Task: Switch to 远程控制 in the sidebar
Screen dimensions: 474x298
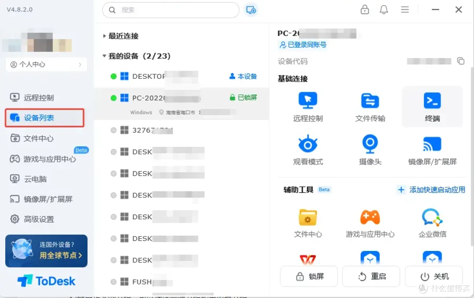Action: point(32,98)
